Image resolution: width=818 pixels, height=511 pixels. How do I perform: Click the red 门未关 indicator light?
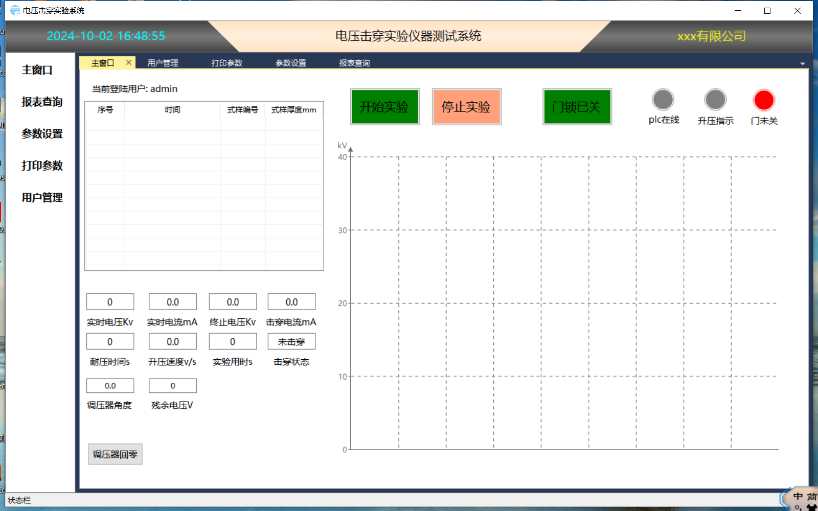(x=764, y=100)
